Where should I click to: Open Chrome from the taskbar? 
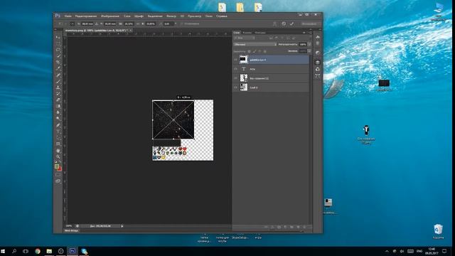click(38, 251)
